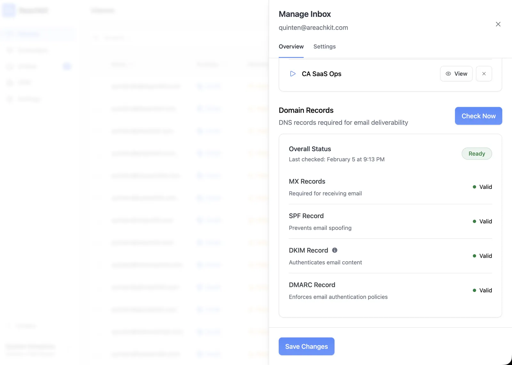Image resolution: width=512 pixels, height=365 pixels.
Task: Remove CA SaaS Ops with X button
Action: coord(484,74)
